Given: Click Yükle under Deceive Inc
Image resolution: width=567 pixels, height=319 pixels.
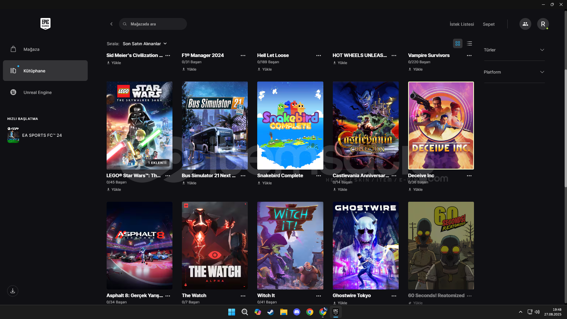Looking at the screenshot, I should point(416,190).
